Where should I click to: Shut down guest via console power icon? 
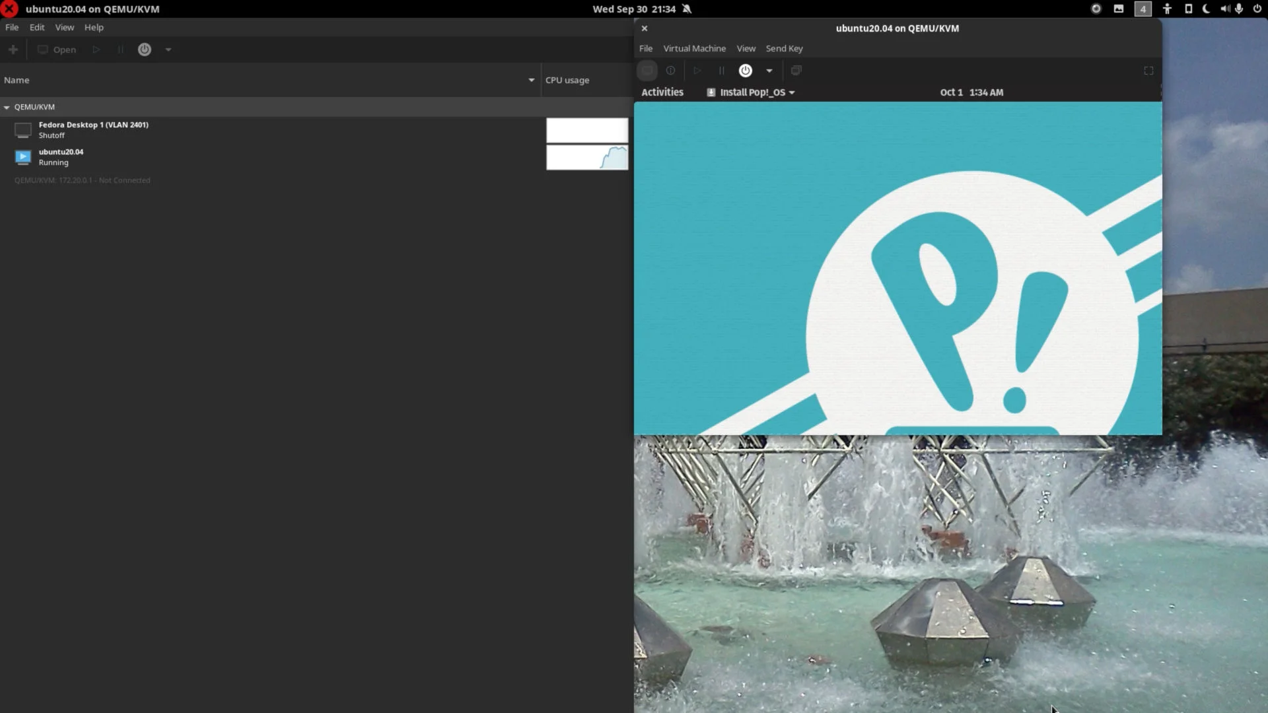tap(746, 71)
